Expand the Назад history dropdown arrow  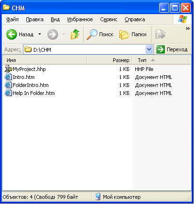[x=40, y=34]
